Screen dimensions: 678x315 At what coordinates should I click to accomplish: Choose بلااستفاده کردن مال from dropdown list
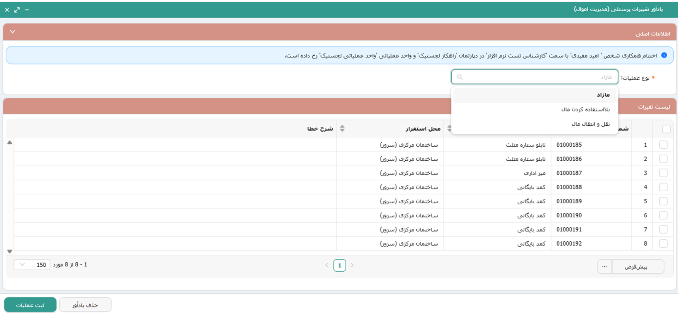[x=585, y=110]
